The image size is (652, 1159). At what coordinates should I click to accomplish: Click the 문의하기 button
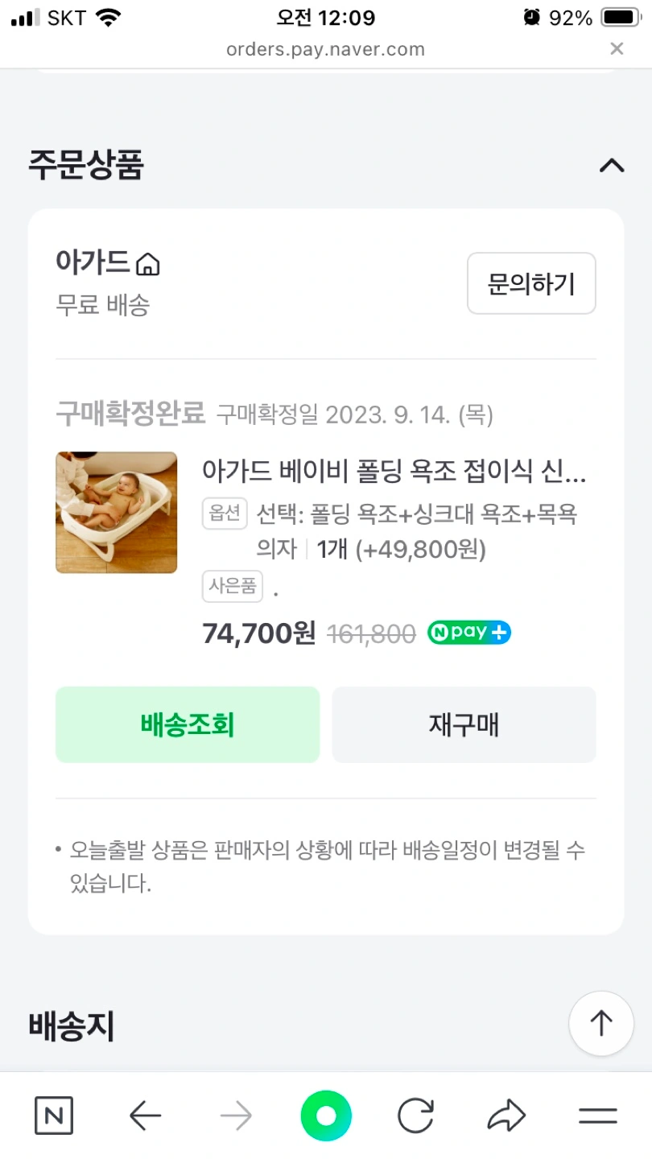(531, 283)
